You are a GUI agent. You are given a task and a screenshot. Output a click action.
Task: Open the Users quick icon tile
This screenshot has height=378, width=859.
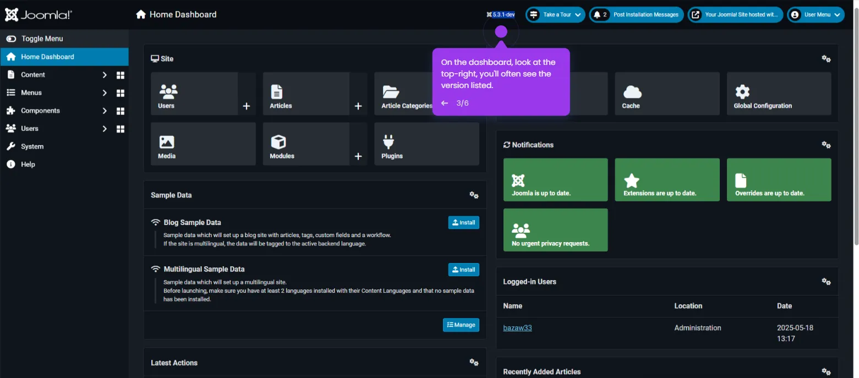pyautogui.click(x=194, y=94)
